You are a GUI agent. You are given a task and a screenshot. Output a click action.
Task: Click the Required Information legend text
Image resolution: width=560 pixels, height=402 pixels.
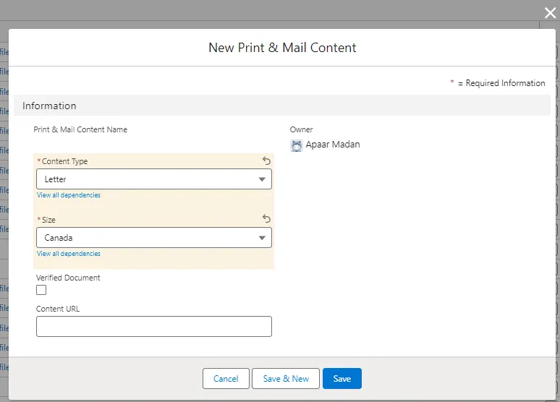(504, 83)
